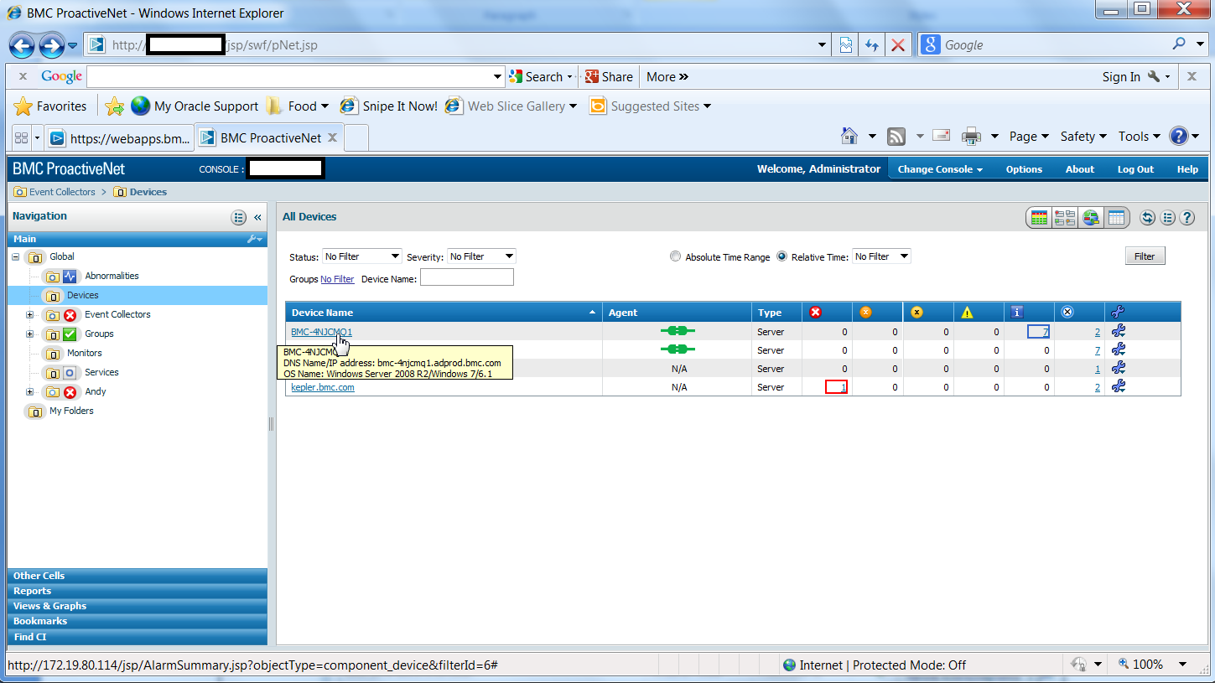Open the Reports navigation section
This screenshot has height=683, width=1215.
point(32,591)
